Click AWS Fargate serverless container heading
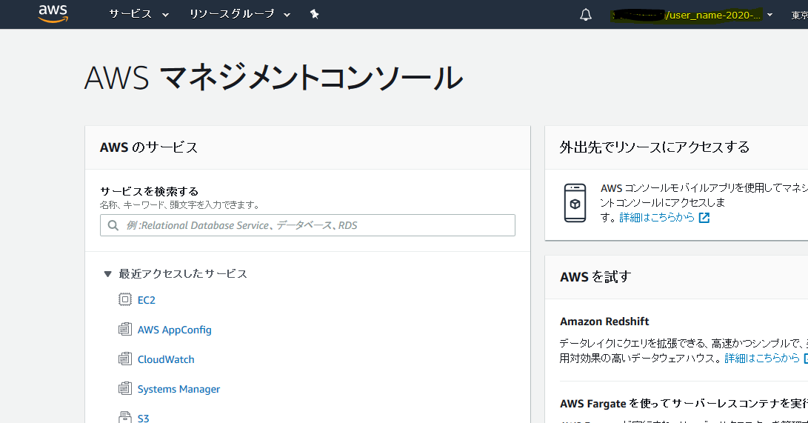This screenshot has height=423, width=808. point(684,404)
